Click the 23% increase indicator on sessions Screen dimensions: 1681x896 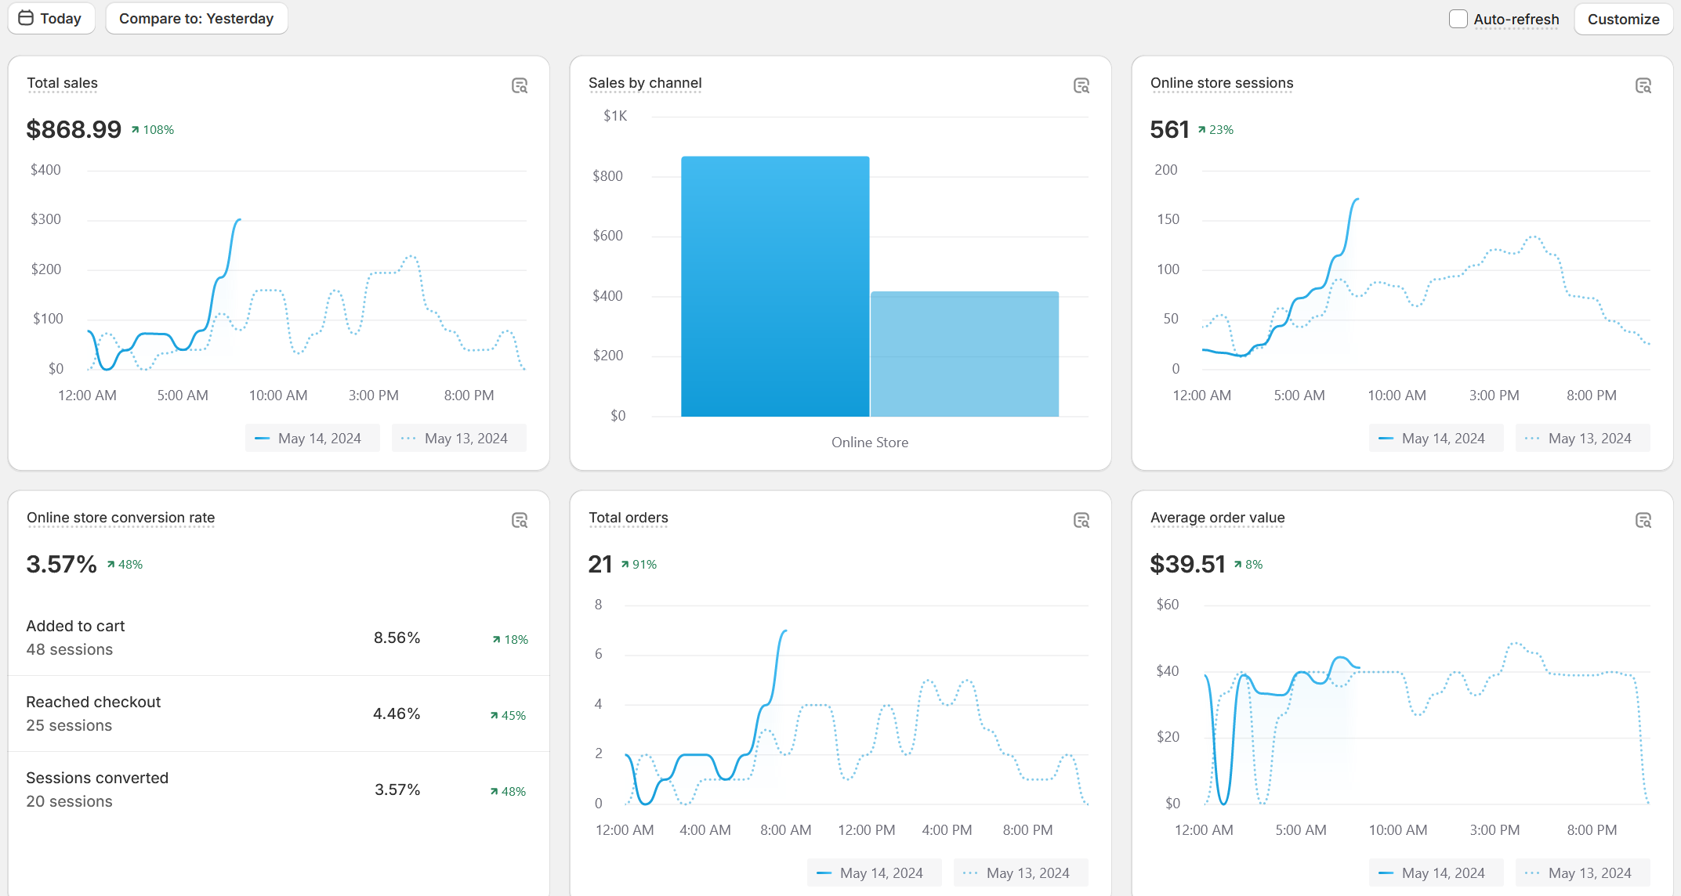1215,130
